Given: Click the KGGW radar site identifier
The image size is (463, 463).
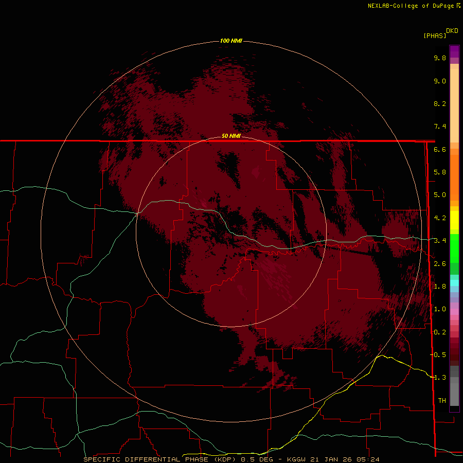Looking at the screenshot, I should click(296, 459).
